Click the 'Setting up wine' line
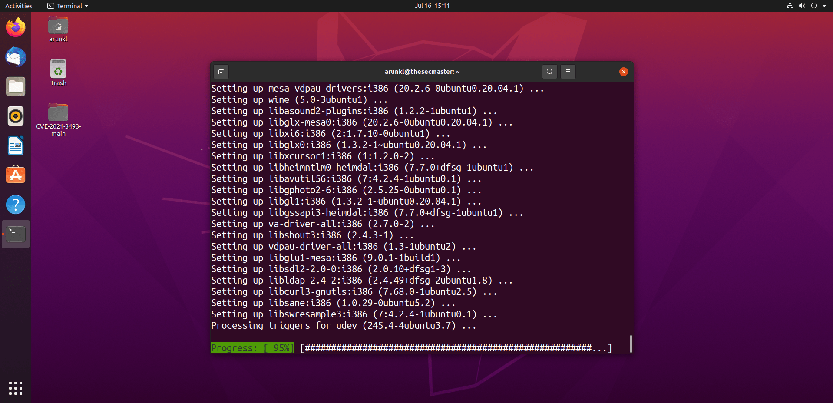This screenshot has height=403, width=833. [x=300, y=99]
